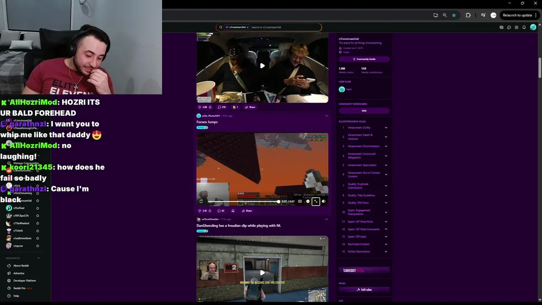Screen dimensions: 542x305
Task: Open Reddit chat icon in header
Action: click(509, 27)
